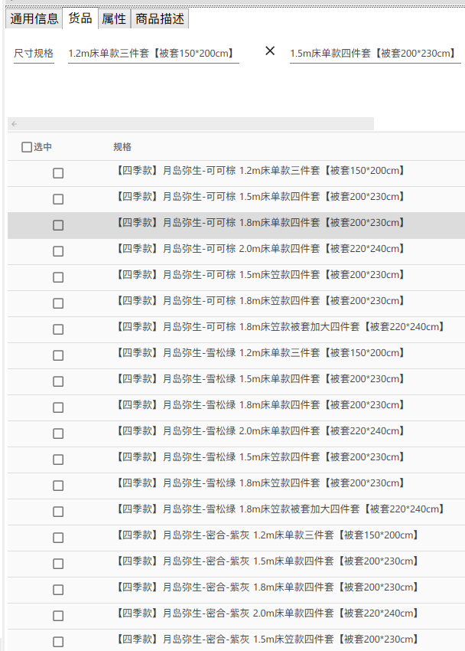Check the 可可棕 1.2m床单款三件套 row checkbox
The image size is (465, 651).
(58, 173)
